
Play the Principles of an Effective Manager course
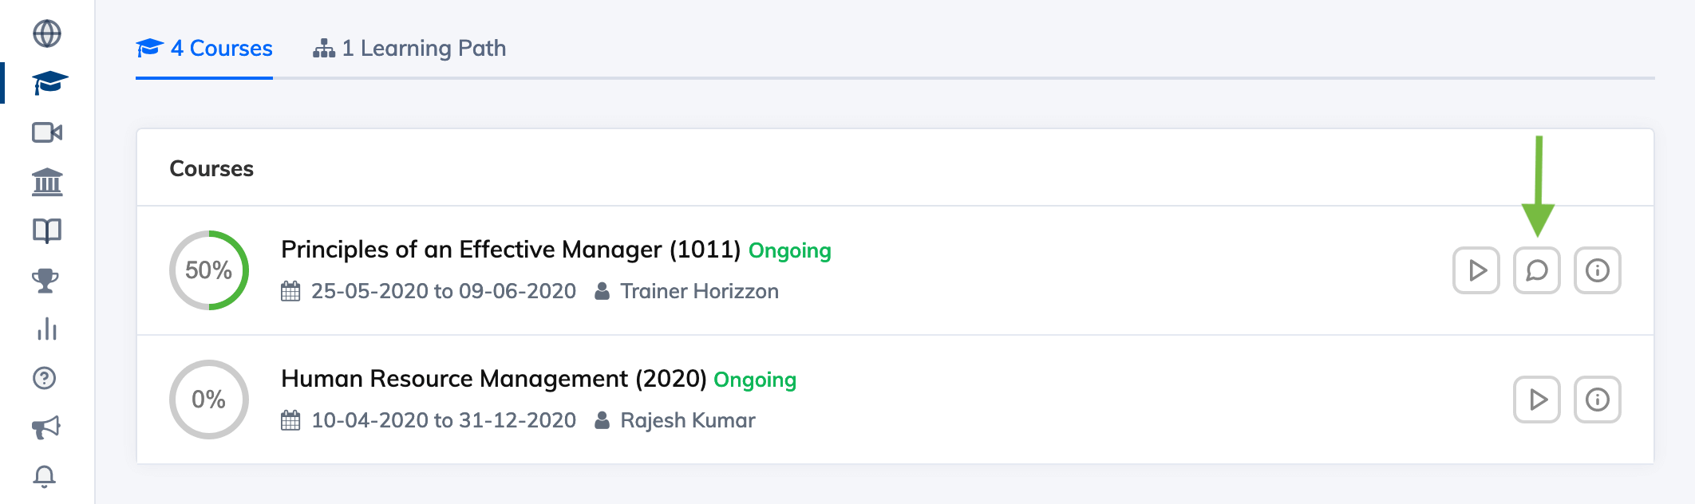(1476, 270)
